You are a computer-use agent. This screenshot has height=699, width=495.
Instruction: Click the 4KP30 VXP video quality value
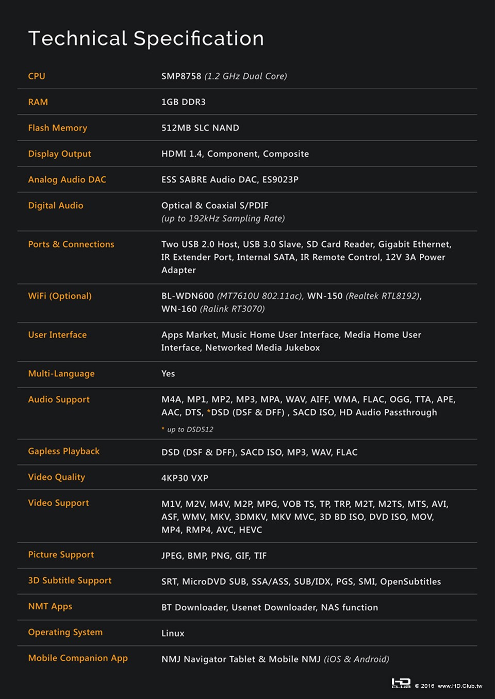click(185, 478)
